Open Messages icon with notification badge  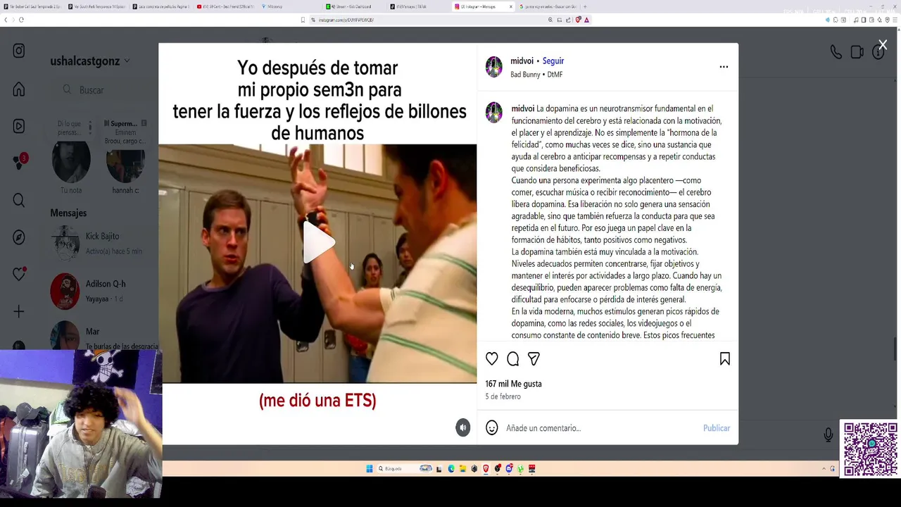pyautogui.click(x=20, y=162)
